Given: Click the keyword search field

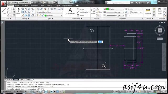Looking at the screenshot, I should pyautogui.click(x=118, y=3).
